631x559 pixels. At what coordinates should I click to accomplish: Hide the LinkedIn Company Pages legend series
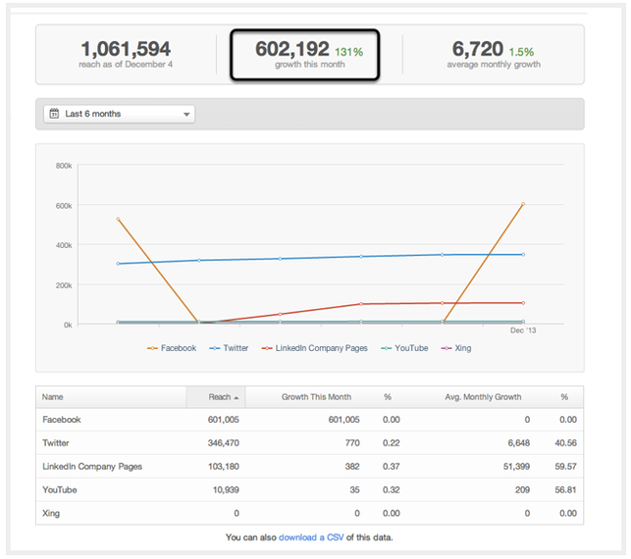[x=314, y=348]
